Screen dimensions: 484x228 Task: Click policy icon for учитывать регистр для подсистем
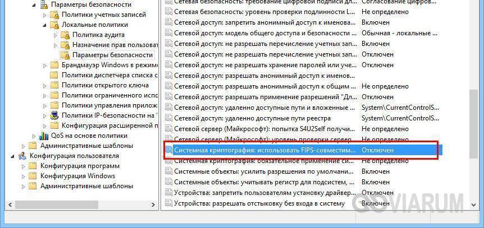coord(168,182)
